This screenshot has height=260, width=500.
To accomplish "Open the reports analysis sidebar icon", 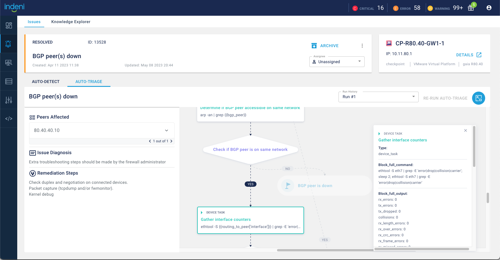I will tap(9, 63).
